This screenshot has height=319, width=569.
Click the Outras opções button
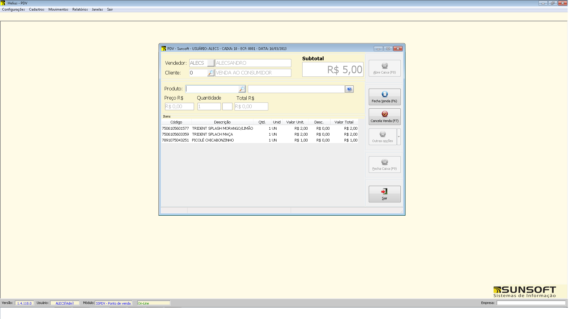click(382, 137)
